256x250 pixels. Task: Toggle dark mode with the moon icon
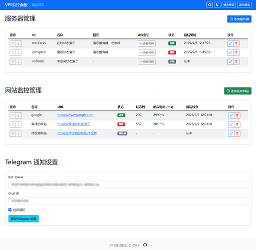coord(217,5)
